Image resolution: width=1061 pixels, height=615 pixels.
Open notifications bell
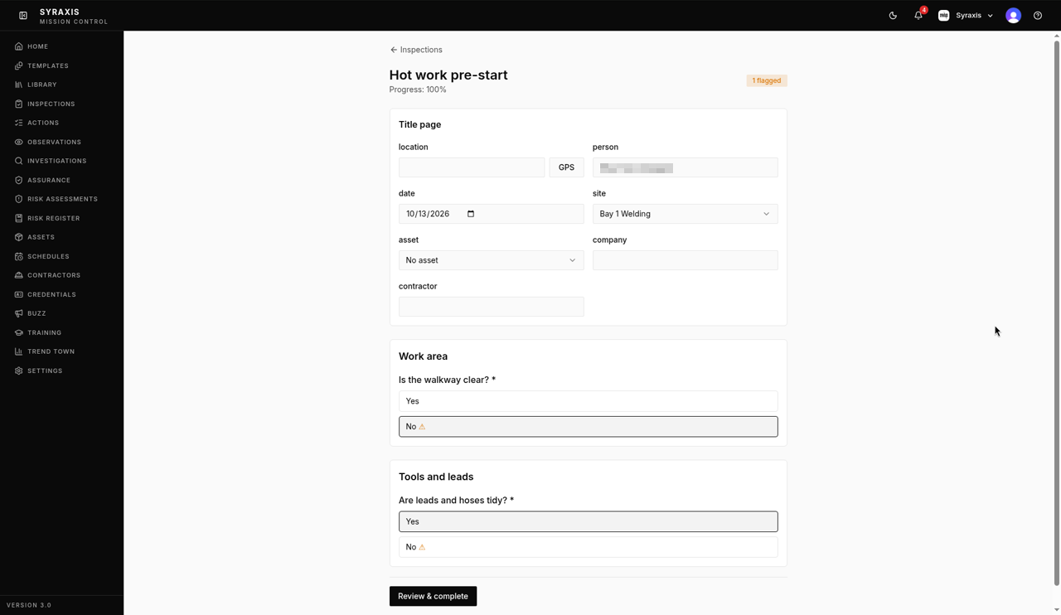918,16
